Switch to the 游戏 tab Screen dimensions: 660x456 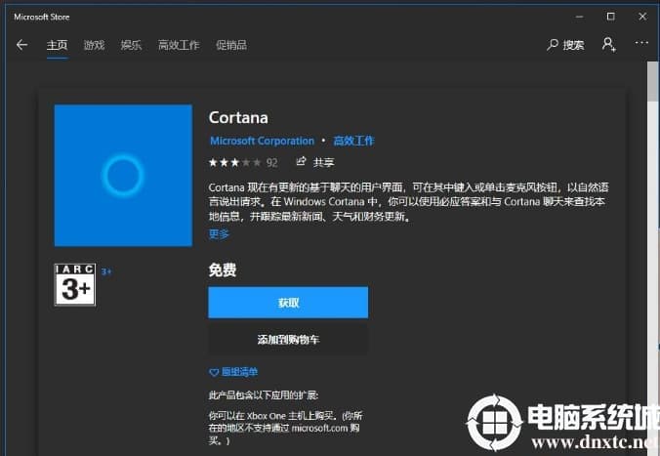pyautogui.click(x=94, y=45)
